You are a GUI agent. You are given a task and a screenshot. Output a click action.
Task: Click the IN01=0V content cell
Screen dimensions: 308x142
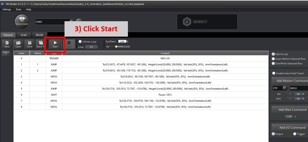(165, 58)
